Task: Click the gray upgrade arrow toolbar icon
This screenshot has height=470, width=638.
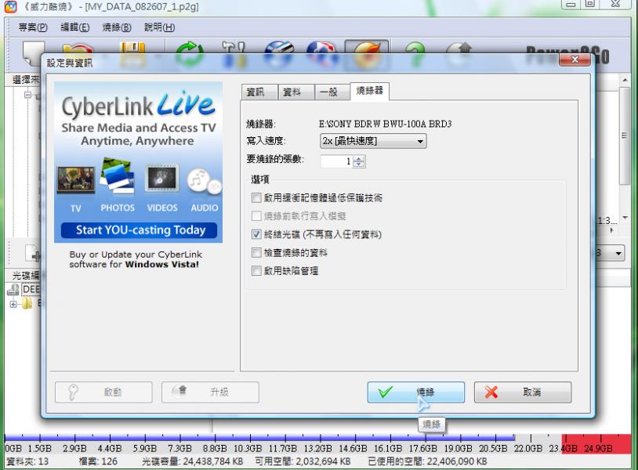Action: tap(459, 50)
